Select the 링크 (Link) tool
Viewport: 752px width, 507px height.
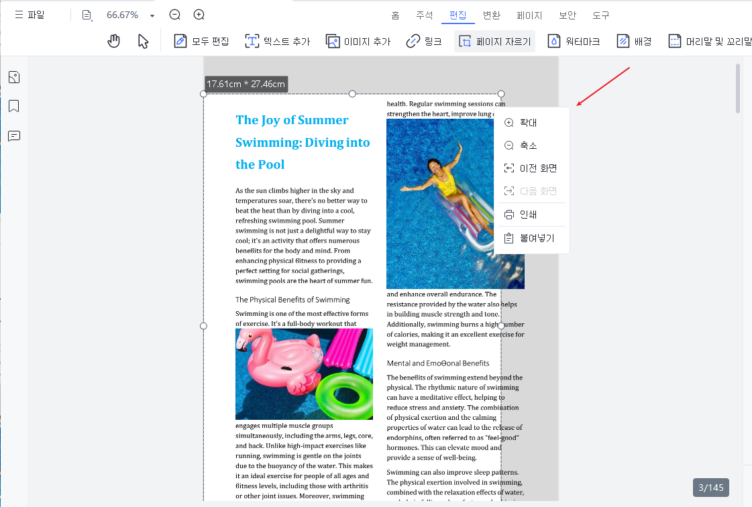423,41
